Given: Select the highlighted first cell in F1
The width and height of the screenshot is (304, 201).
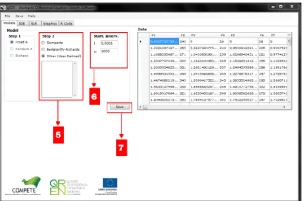Looking at the screenshot, I should point(164,41).
